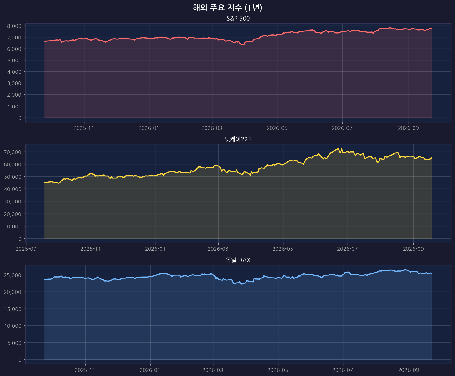Click 2026-01 tick on S&P 500 chart
The width and height of the screenshot is (455, 376).
[149, 128]
